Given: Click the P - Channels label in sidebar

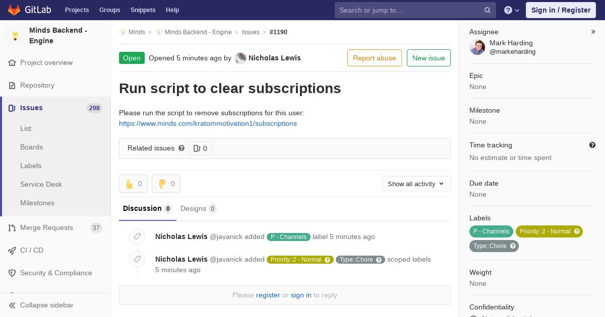Looking at the screenshot, I should [491, 231].
